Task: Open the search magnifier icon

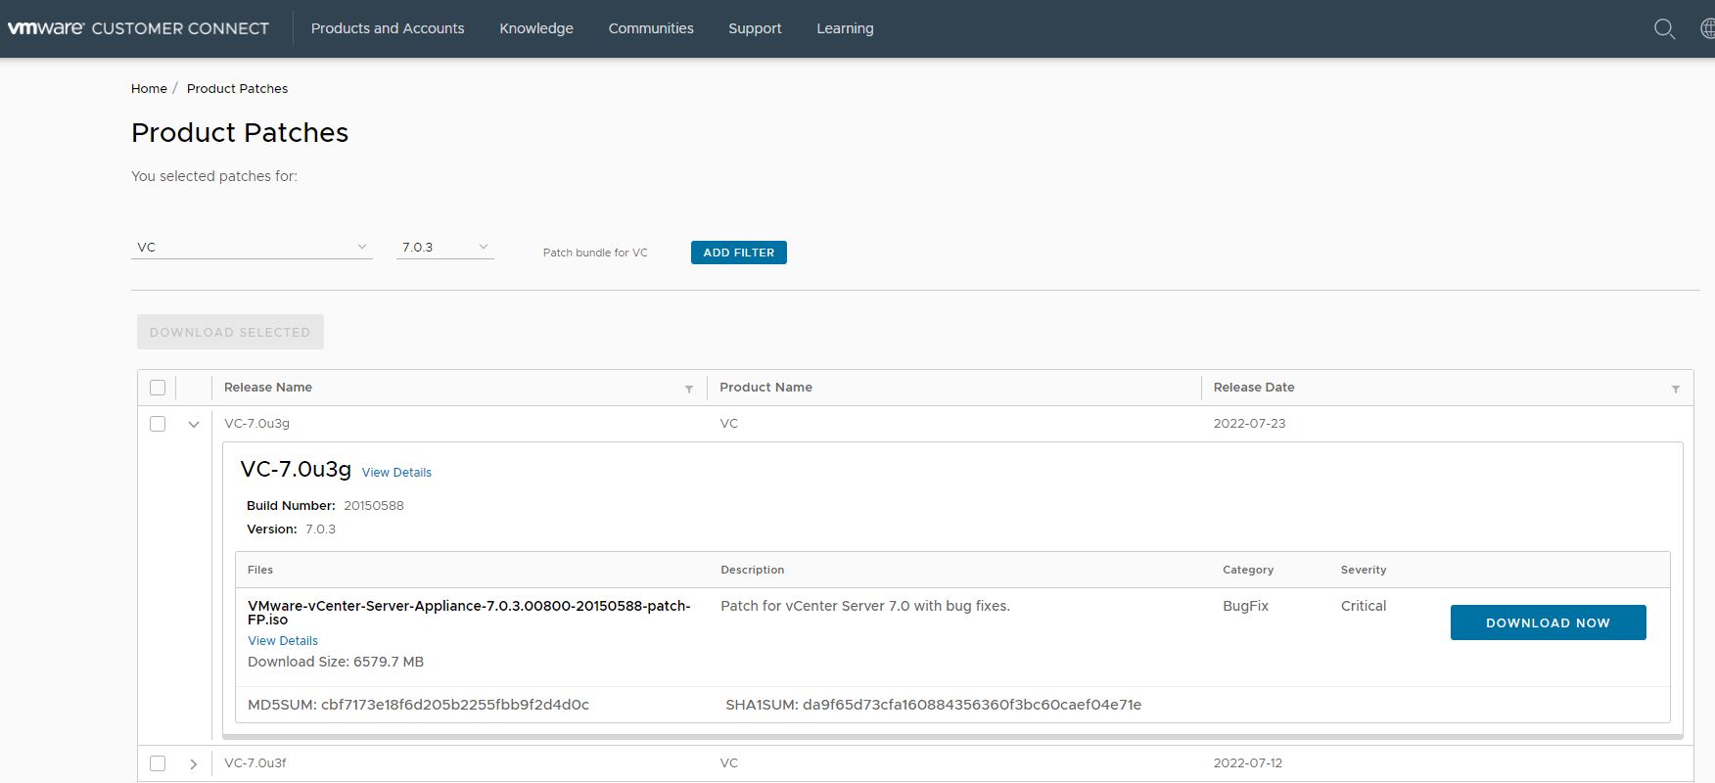Action: pos(1664,28)
